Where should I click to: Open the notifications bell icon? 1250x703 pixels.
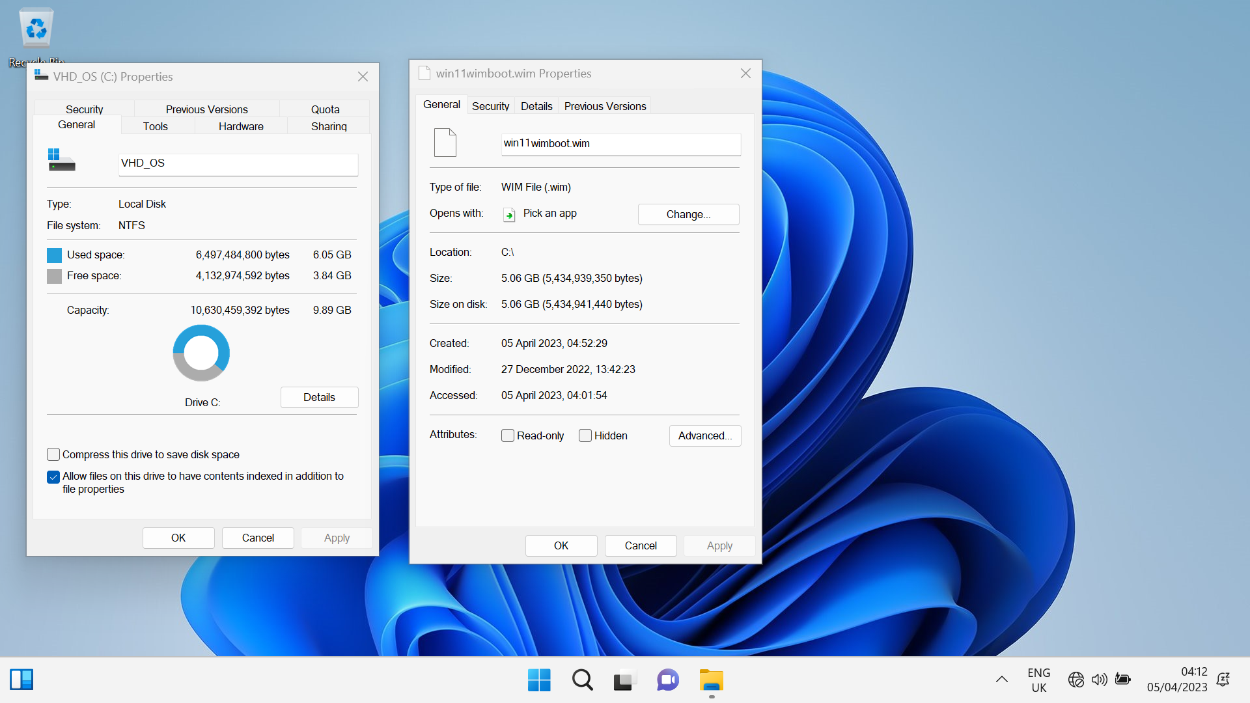pyautogui.click(x=1223, y=680)
